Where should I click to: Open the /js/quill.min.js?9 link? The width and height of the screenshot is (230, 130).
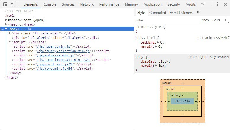(x=54, y=64)
